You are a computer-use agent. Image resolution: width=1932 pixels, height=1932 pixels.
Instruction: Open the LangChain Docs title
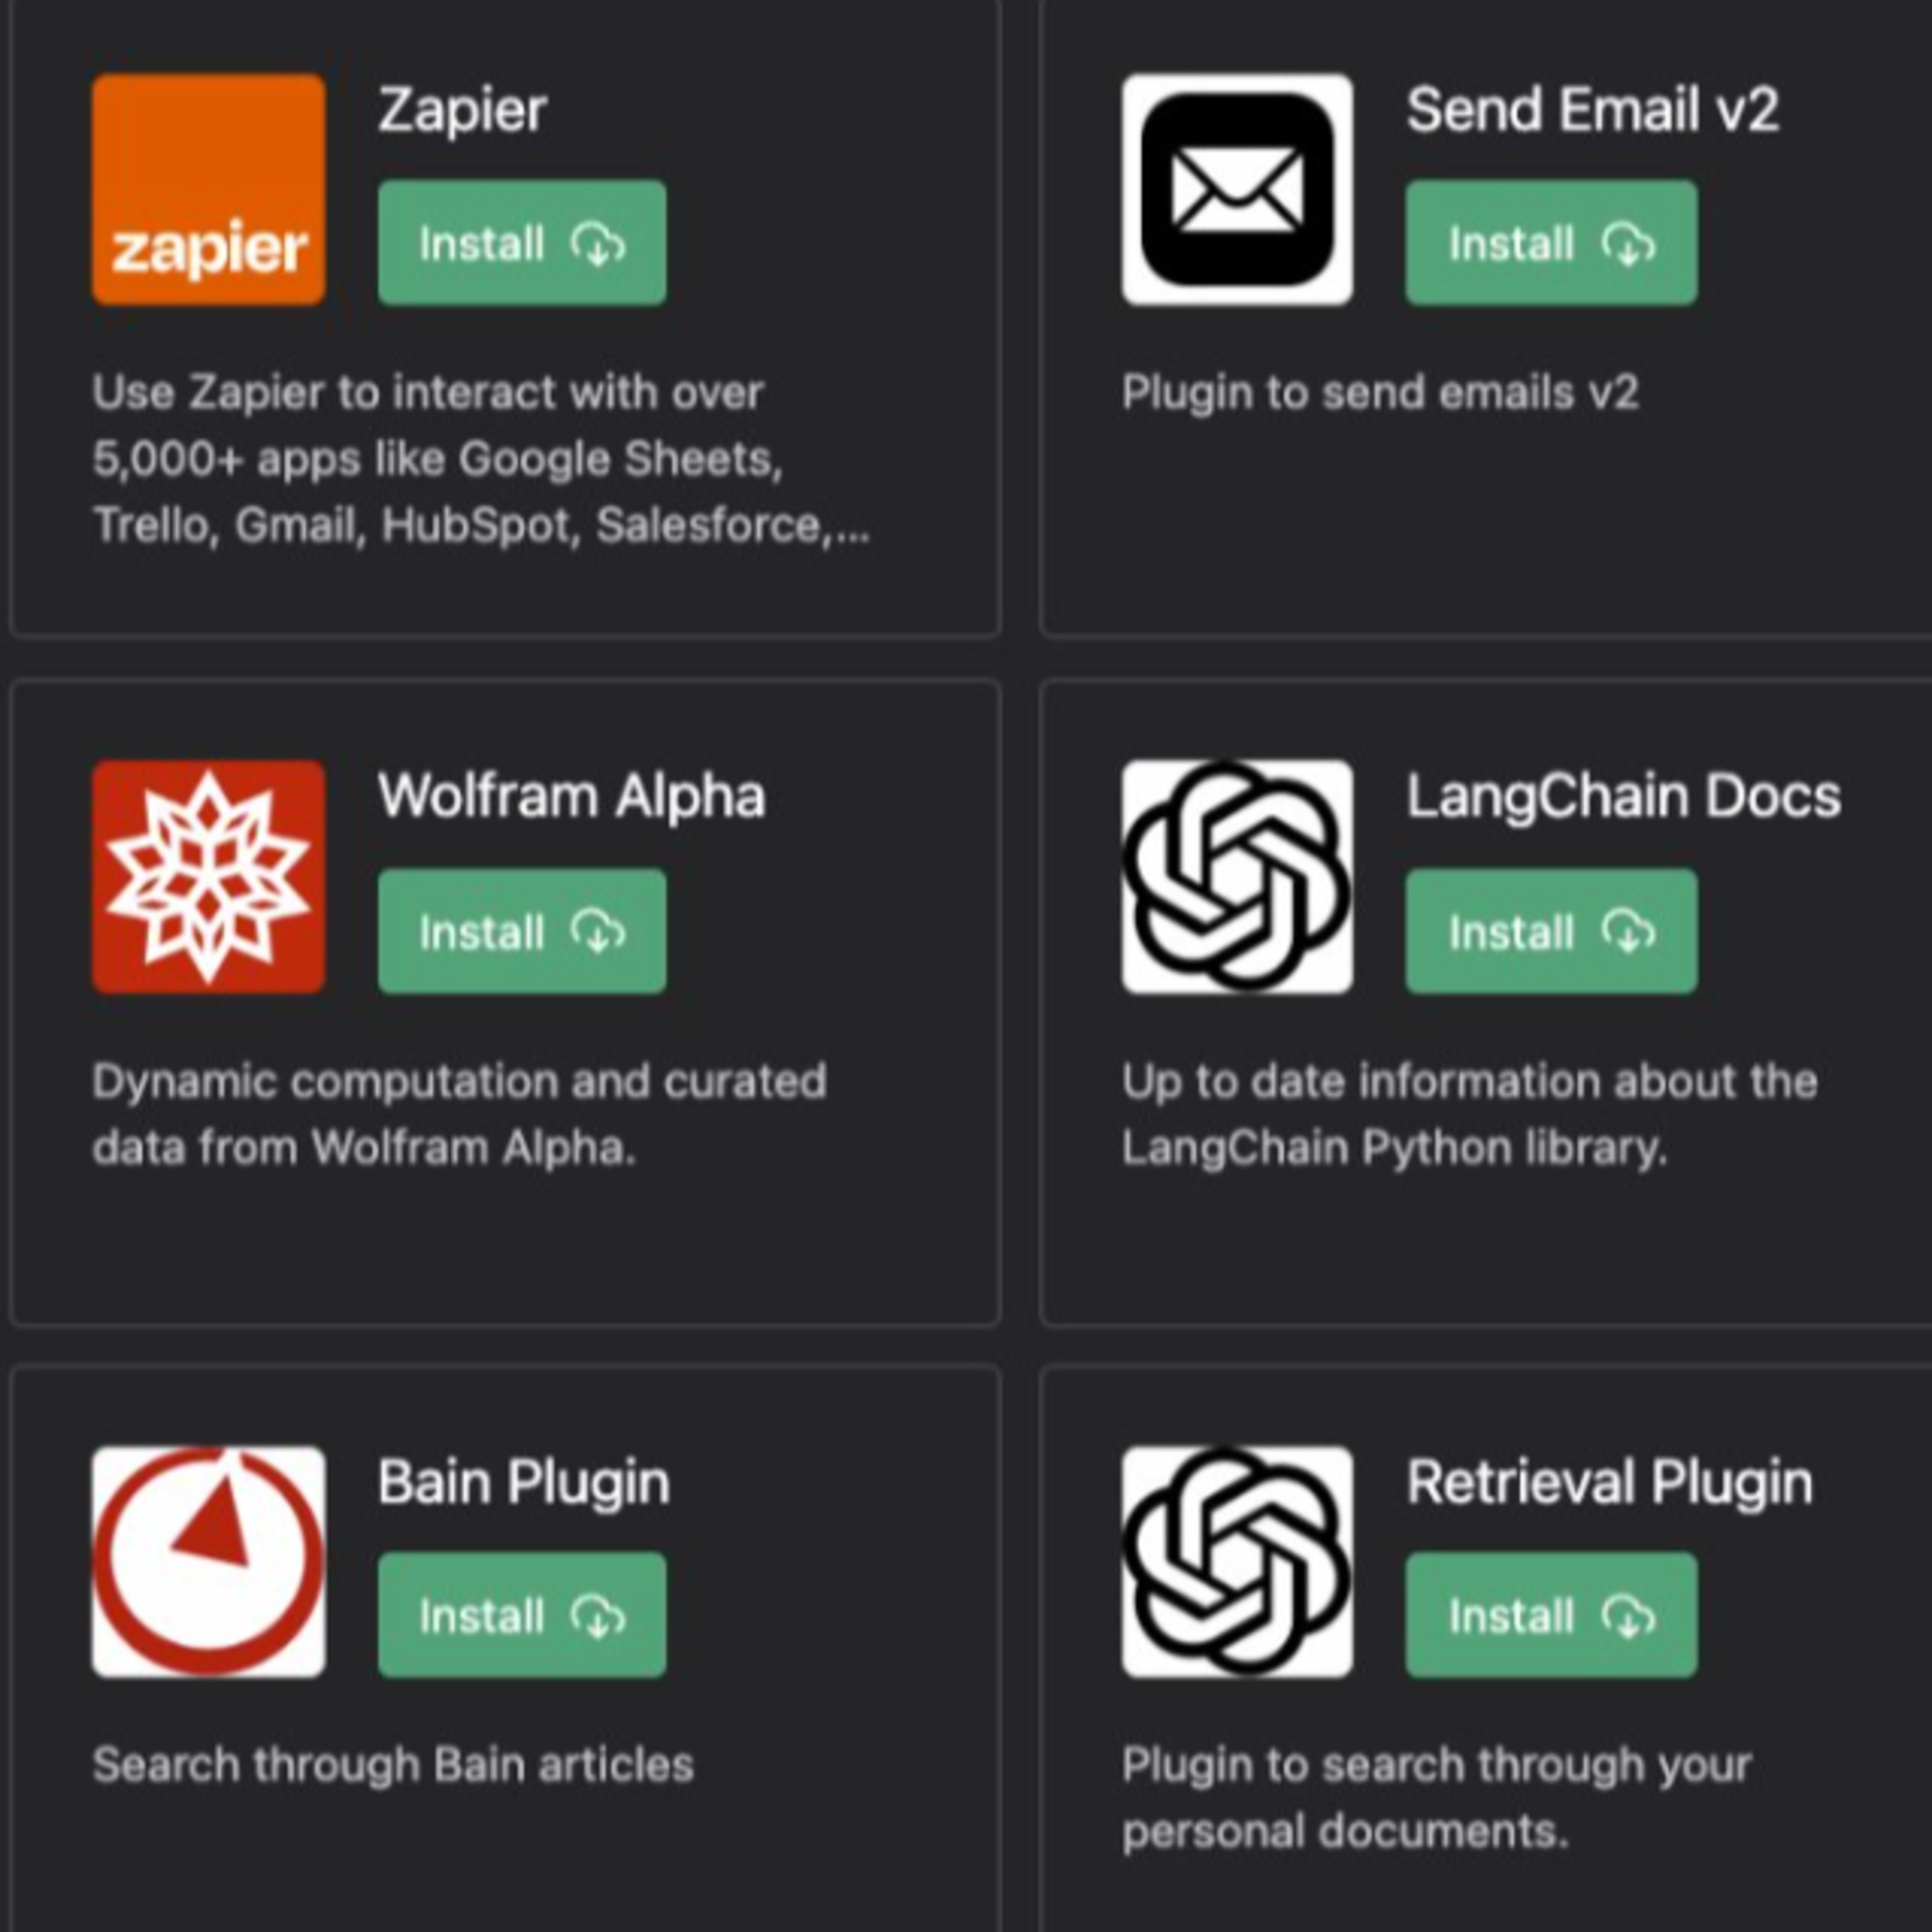1623,796
